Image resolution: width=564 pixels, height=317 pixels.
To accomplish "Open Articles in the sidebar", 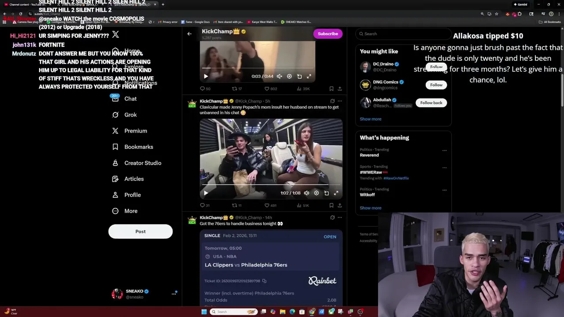I will click(128, 179).
